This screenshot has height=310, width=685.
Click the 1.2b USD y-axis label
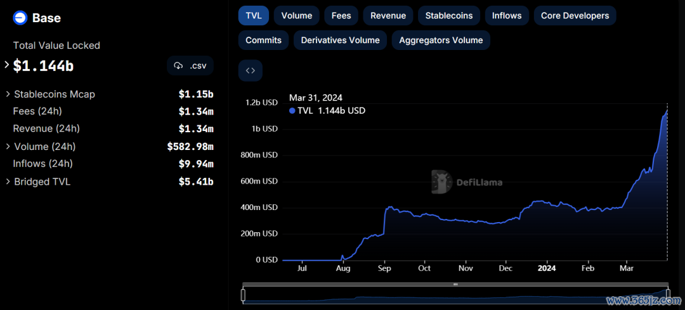(261, 103)
